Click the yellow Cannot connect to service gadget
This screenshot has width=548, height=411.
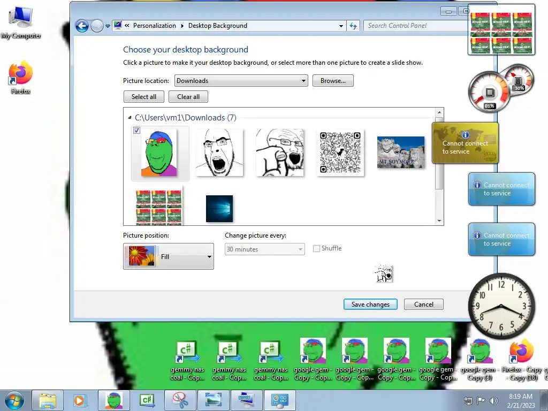tap(465, 143)
